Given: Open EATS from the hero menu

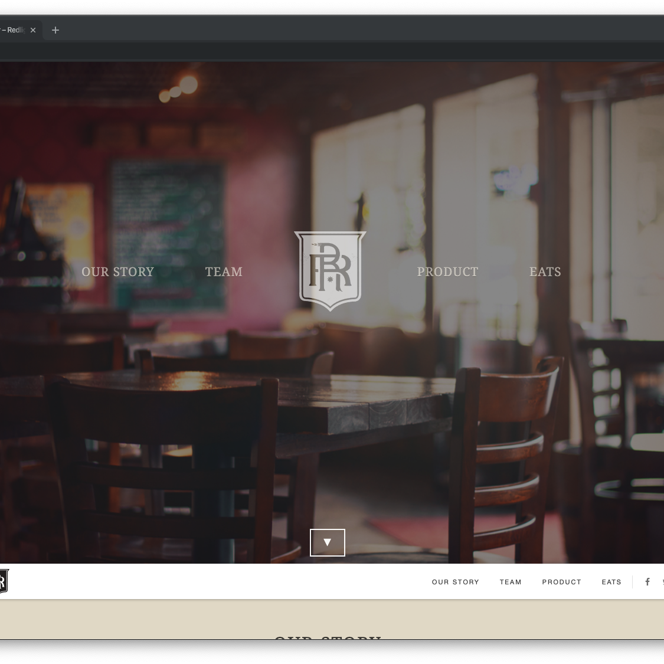Looking at the screenshot, I should [545, 272].
